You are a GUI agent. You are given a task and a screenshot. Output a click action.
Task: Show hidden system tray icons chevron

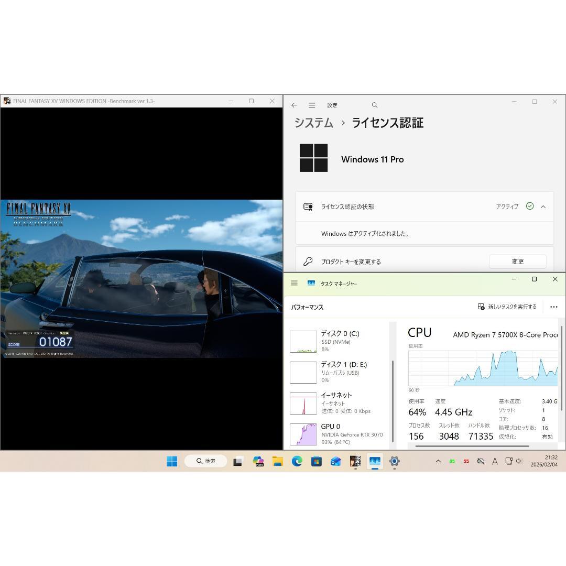[438, 461]
